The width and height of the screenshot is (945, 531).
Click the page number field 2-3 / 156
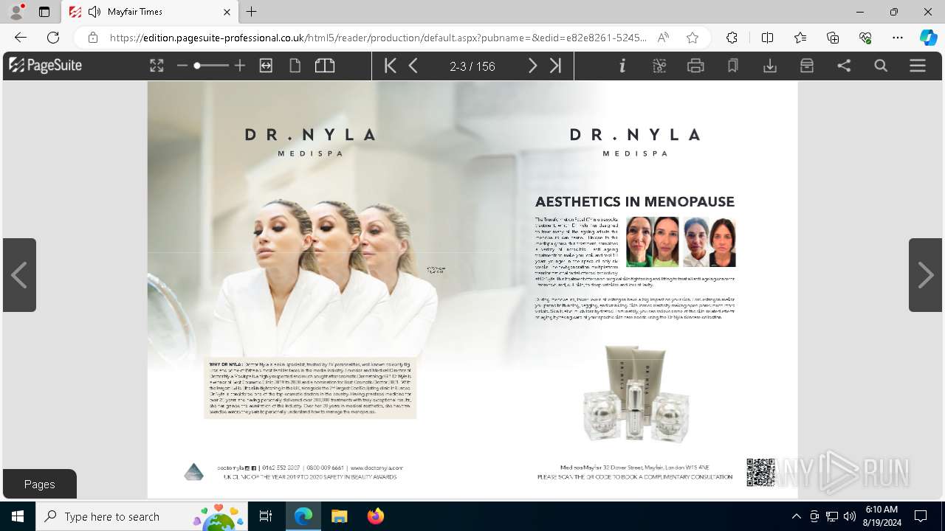click(x=472, y=66)
